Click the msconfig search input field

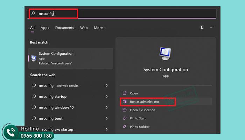point(122,14)
